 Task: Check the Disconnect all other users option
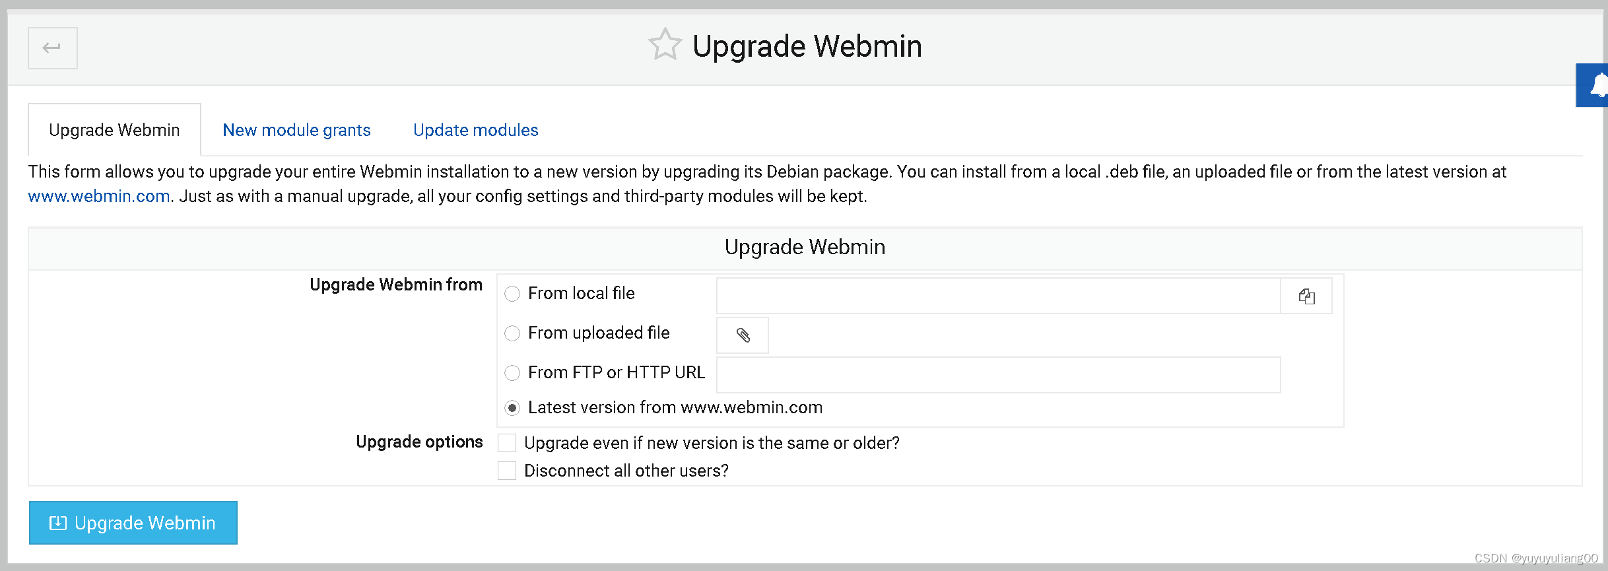click(506, 470)
